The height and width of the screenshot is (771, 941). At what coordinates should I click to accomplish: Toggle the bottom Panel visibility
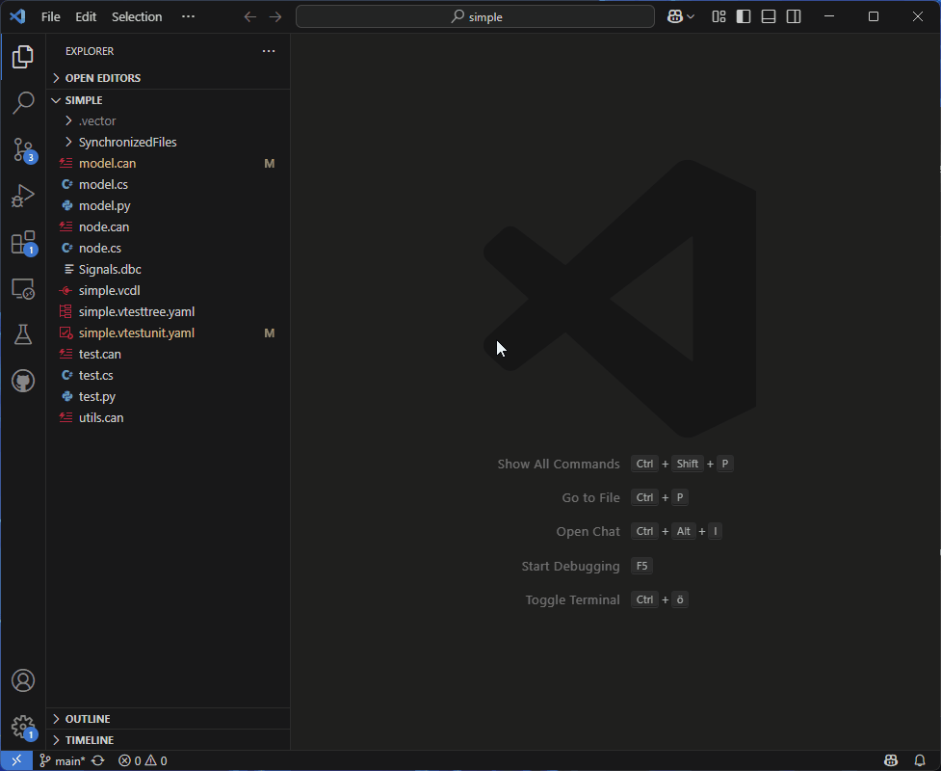[769, 16]
